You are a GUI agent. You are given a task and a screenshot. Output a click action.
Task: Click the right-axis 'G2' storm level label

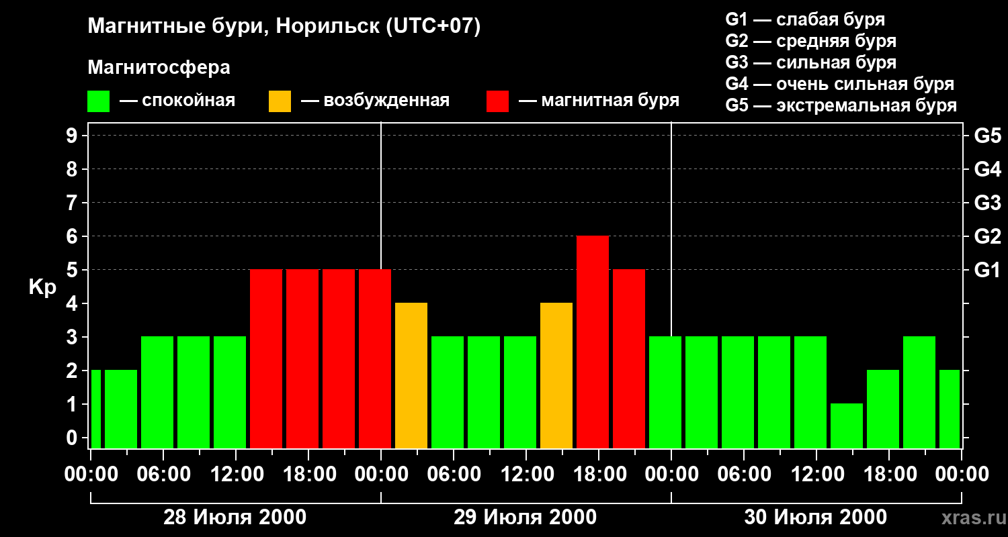pos(987,236)
